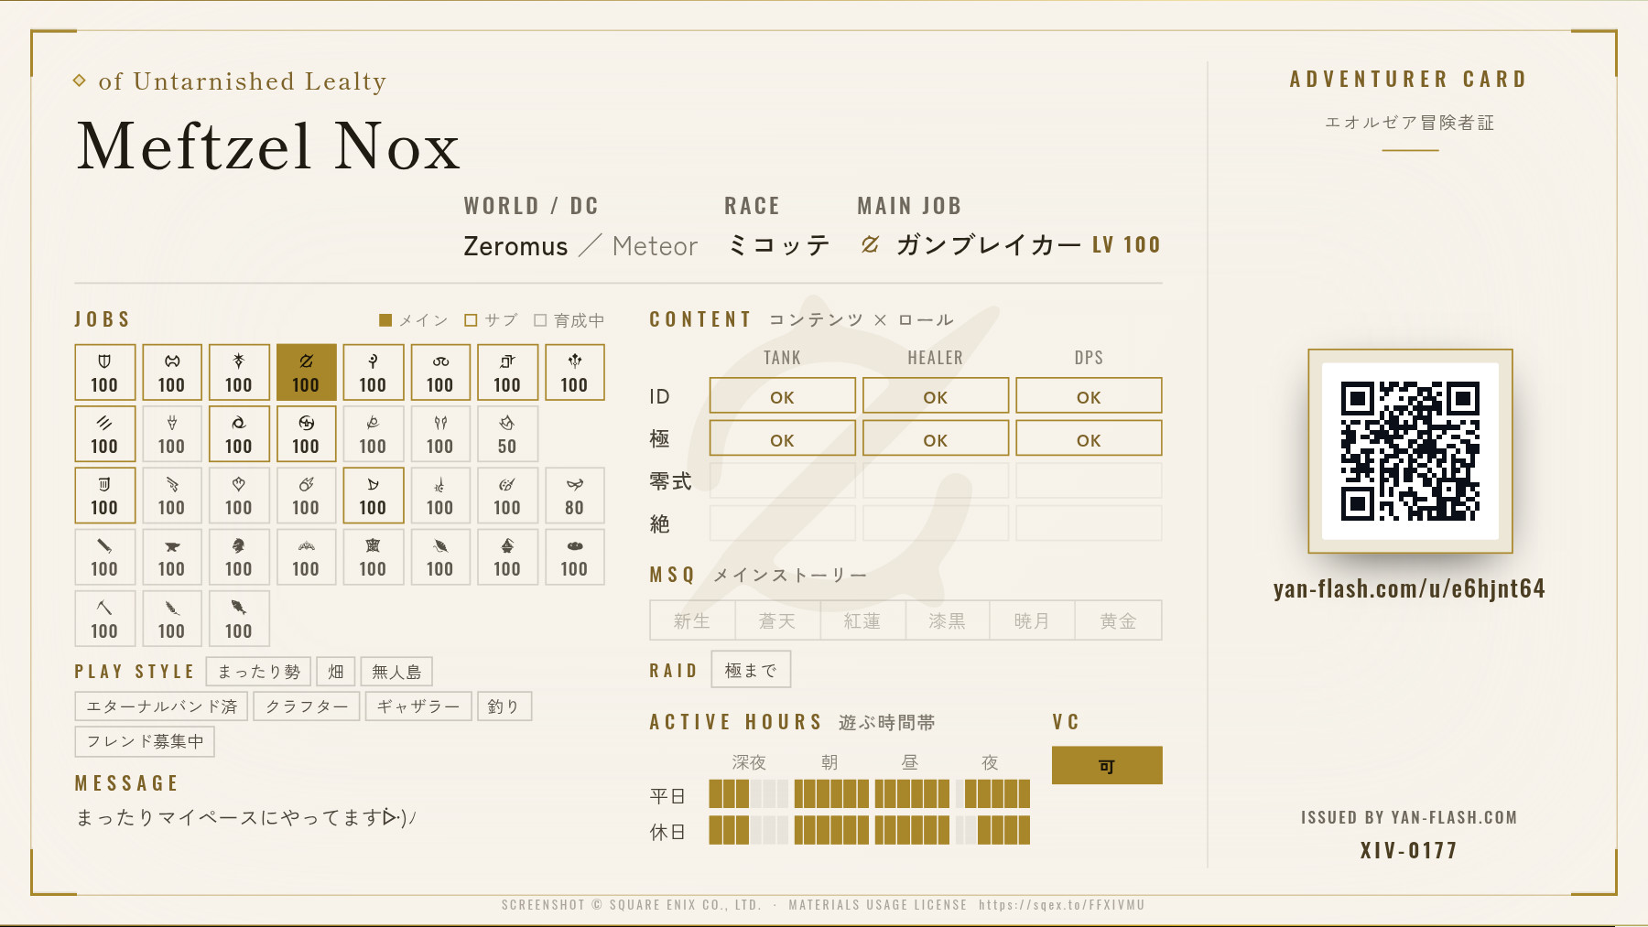Select the highlighted Gunbreaker job tile
This screenshot has width=1648, height=927.
click(306, 372)
